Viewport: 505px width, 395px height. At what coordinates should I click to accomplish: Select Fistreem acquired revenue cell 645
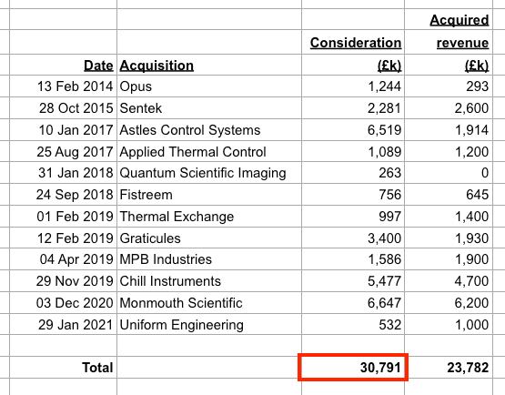pos(449,194)
